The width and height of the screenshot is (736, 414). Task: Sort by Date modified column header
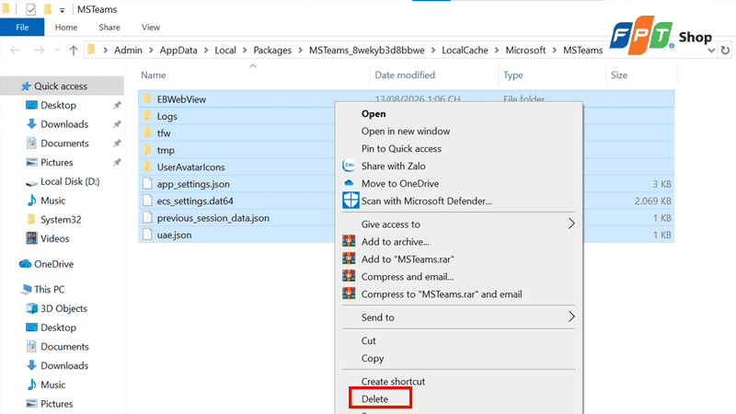click(405, 75)
